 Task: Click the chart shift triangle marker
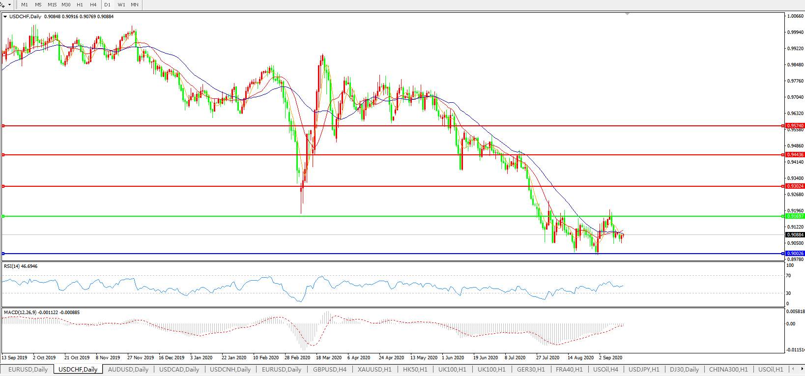(x=627, y=14)
